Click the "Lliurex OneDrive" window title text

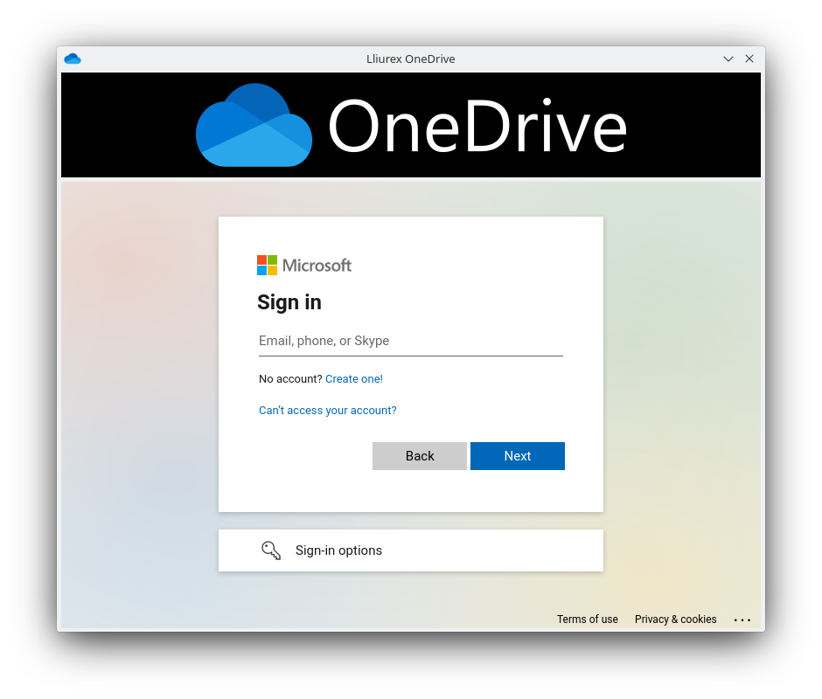pos(410,59)
